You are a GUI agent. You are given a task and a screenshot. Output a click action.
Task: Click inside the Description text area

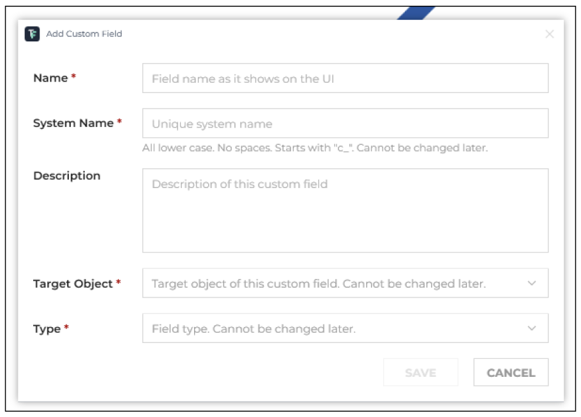(x=345, y=210)
